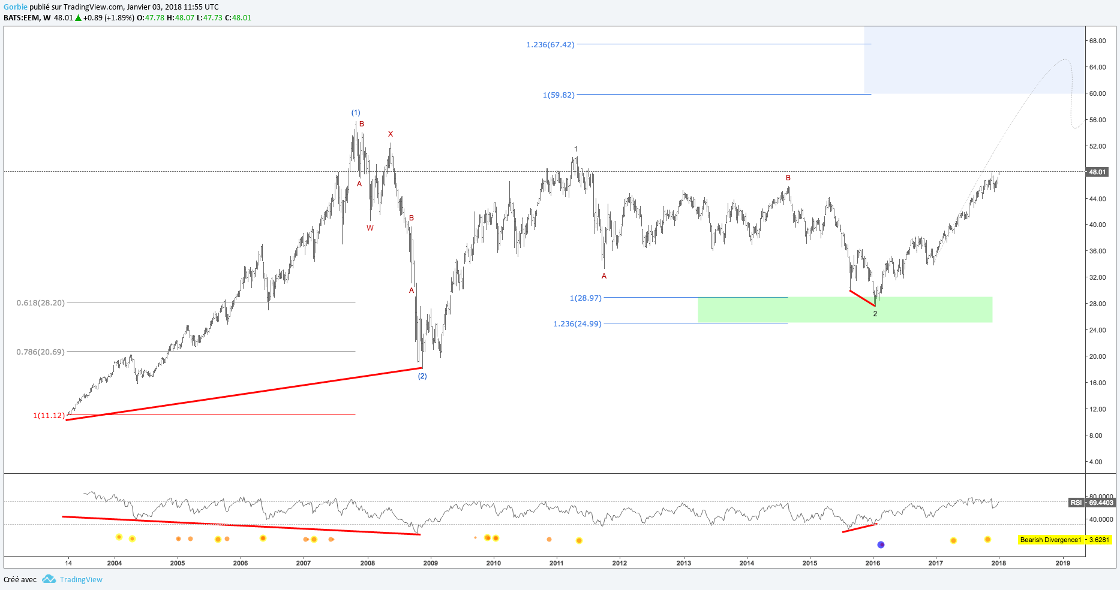Click the O:47.78 open price value

(x=151, y=18)
